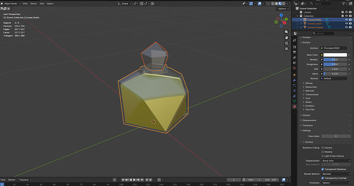Open the Material properties tab icon
Image resolution: width=354 pixels, height=186 pixels.
(294, 107)
